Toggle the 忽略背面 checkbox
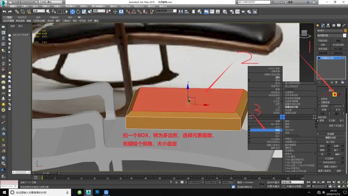The height and width of the screenshot is (196, 348). tap(319, 102)
